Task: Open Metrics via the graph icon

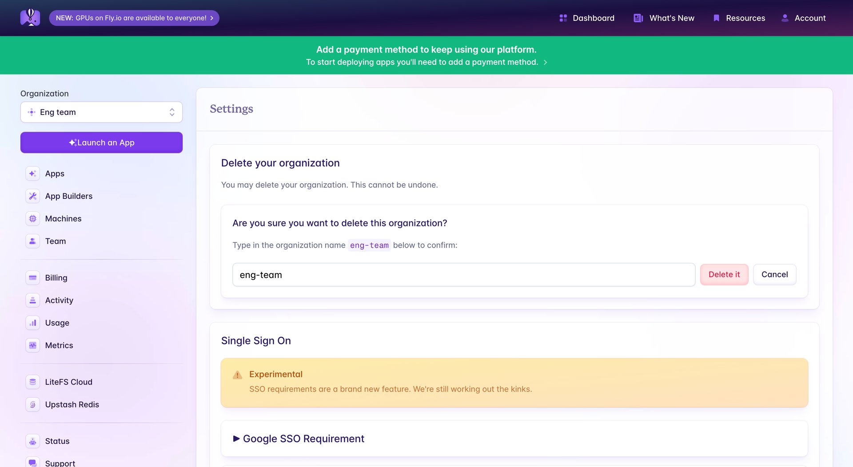Action: click(x=32, y=345)
